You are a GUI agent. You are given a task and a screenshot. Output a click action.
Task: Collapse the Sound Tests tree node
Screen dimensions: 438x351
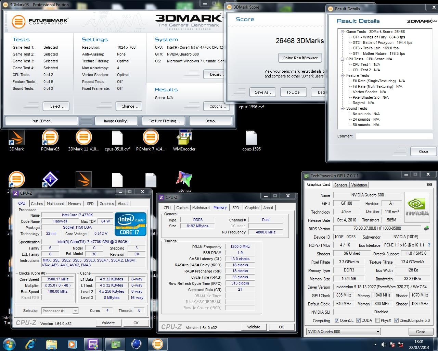pyautogui.click(x=342, y=108)
